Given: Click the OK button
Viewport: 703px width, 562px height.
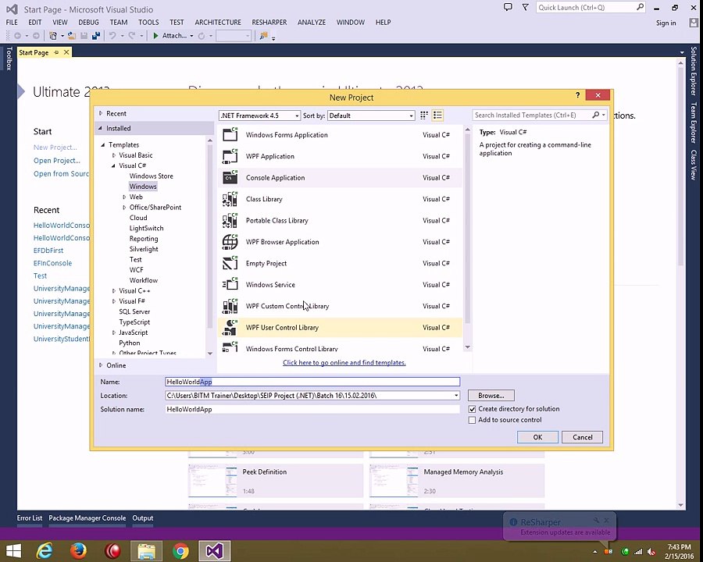Looking at the screenshot, I should pos(537,437).
